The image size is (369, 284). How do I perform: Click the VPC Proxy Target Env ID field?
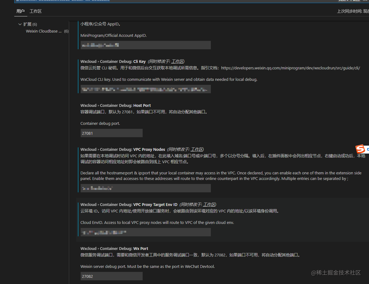(x=145, y=232)
